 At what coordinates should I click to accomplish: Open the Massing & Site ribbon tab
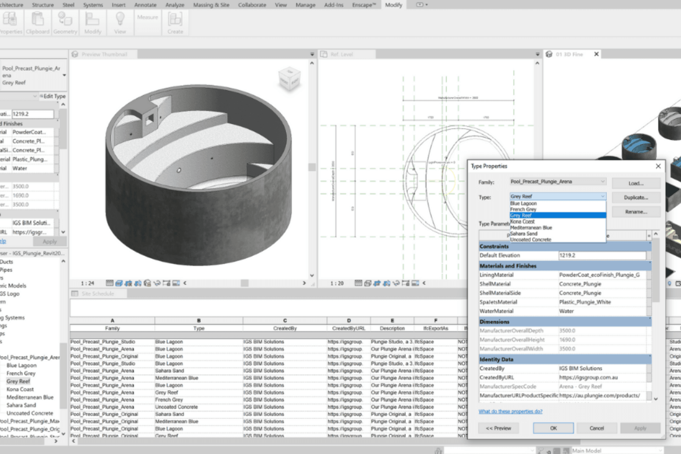[211, 5]
